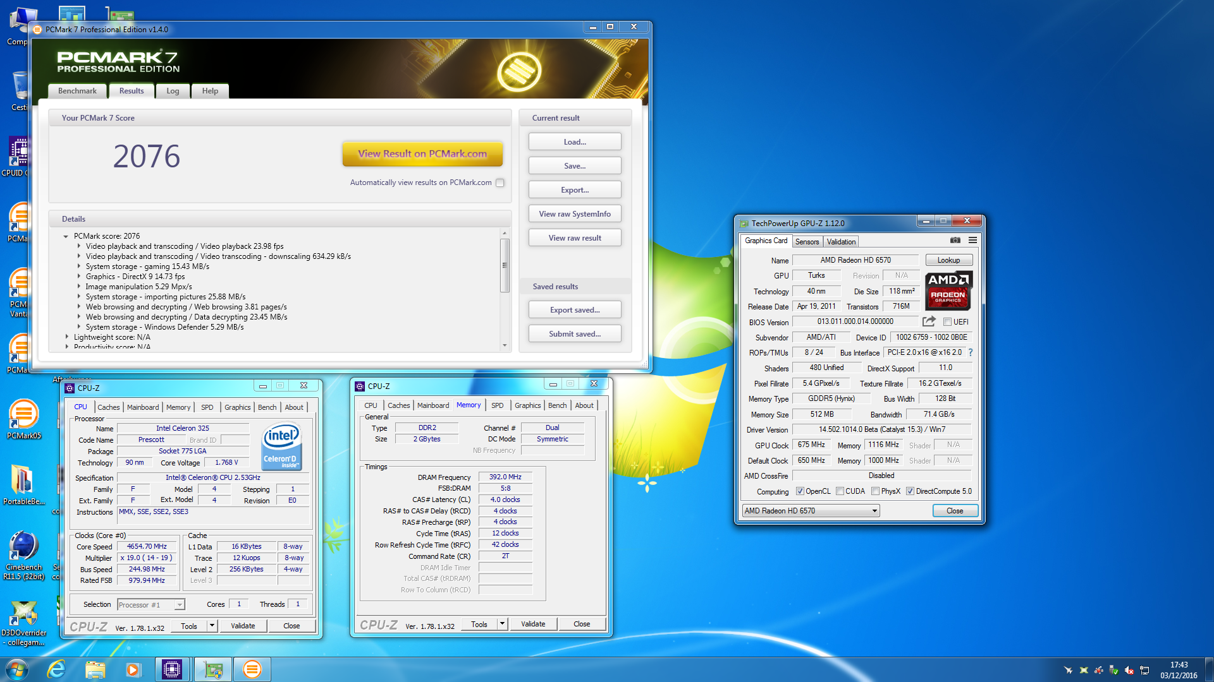Open the Cinebench R11.5 desktop shortcut
Screen dimensions: 1214x682
pyautogui.click(x=24, y=556)
